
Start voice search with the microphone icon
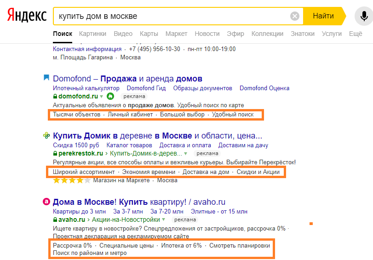click(364, 16)
